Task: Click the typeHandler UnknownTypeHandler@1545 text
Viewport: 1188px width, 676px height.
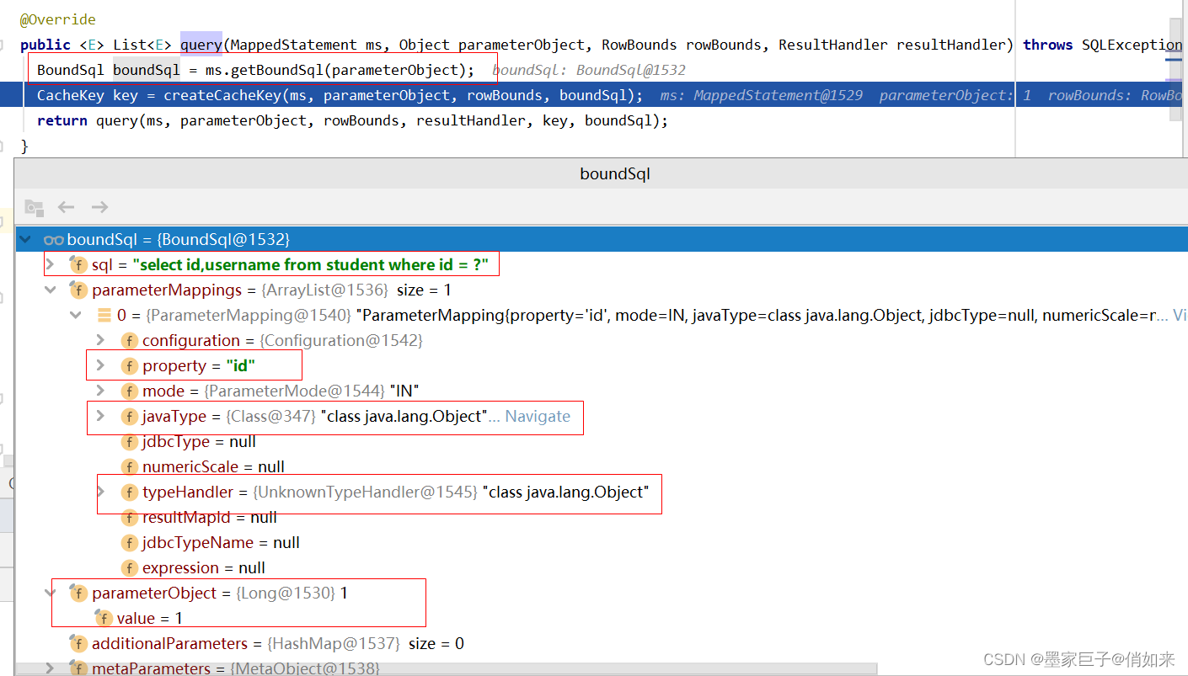Action: (366, 492)
